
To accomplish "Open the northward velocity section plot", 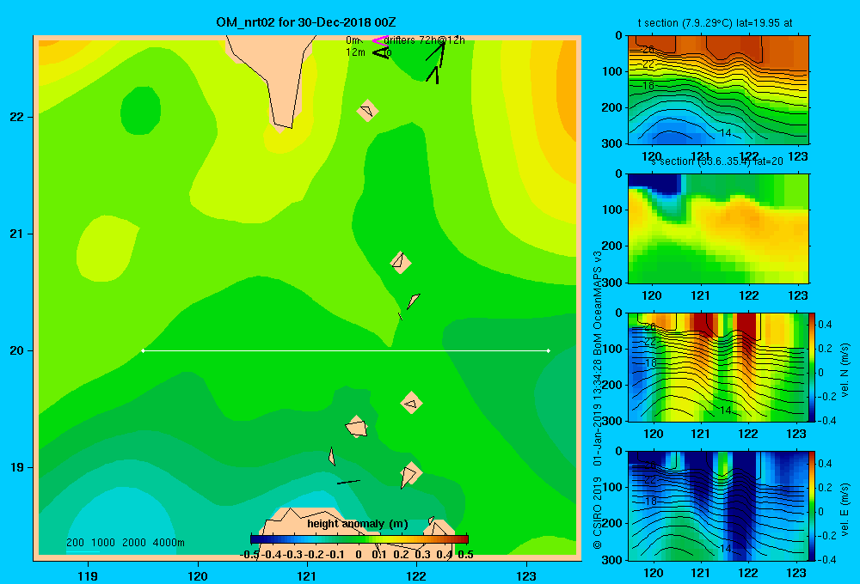I will (x=718, y=367).
